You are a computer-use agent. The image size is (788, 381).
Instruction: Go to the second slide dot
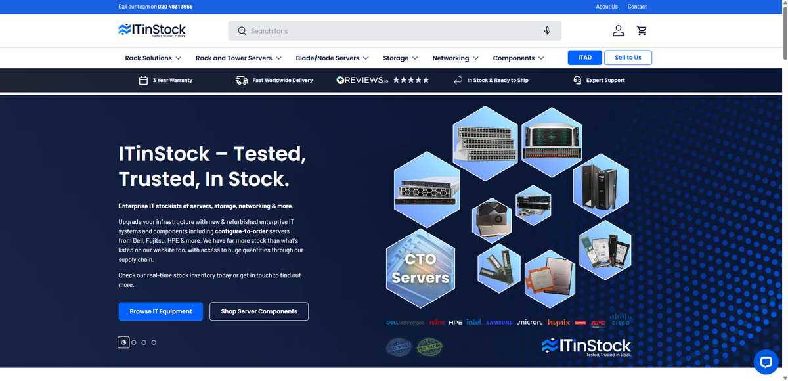pyautogui.click(x=134, y=342)
